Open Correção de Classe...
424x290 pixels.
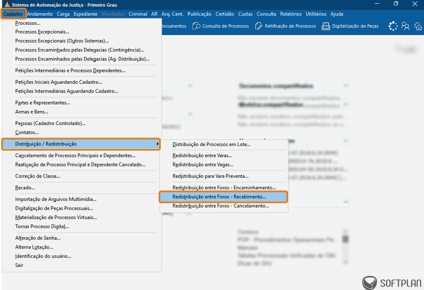82,176
